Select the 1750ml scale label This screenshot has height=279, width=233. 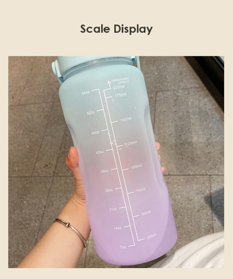click(120, 95)
